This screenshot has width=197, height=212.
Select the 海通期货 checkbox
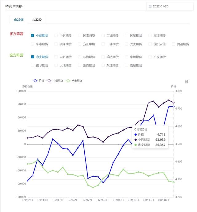point(174,44)
